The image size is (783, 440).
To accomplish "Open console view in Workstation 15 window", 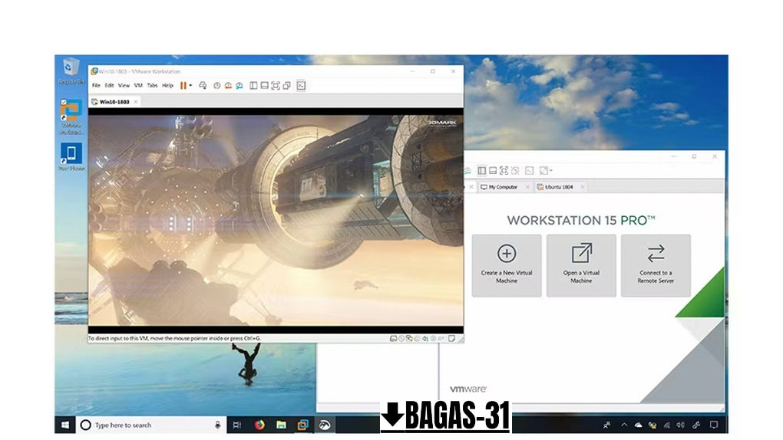I will (x=530, y=171).
